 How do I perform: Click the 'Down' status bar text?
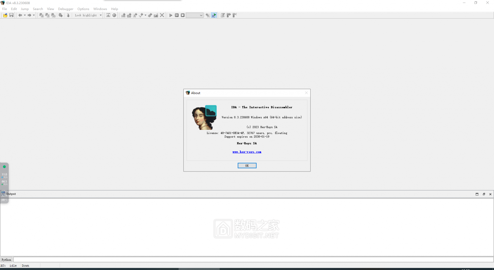pyautogui.click(x=25, y=266)
